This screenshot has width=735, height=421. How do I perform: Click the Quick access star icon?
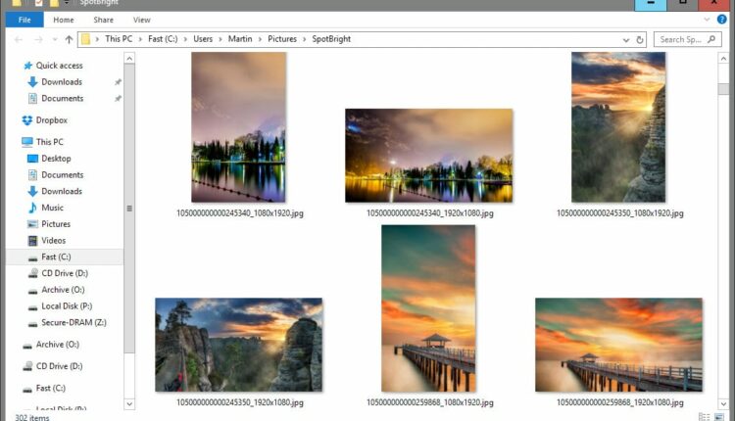[28, 66]
